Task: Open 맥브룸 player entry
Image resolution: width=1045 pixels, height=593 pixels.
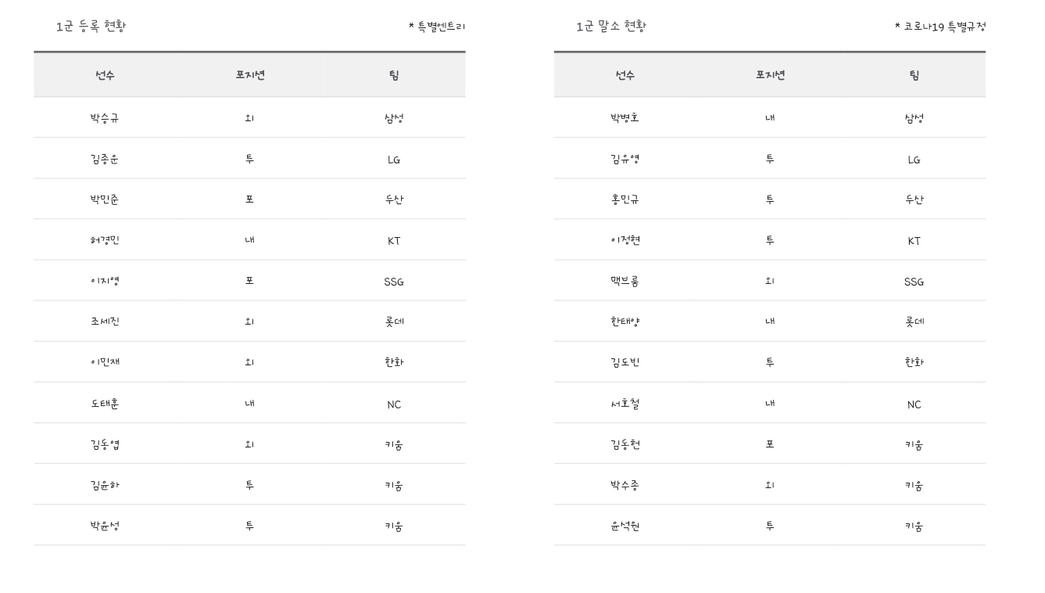Action: pyautogui.click(x=624, y=281)
